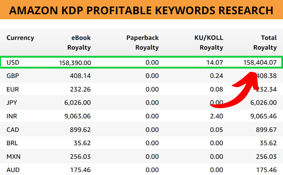Click the CAD KU/KOLL value 0.05
The image size is (283, 175).
pyautogui.click(x=216, y=130)
